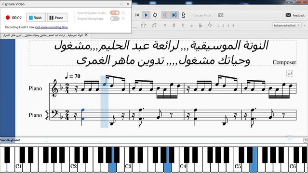Click the add workspace plus button
Image resolution: width=308 pixels, height=173 pixels.
click(x=305, y=25)
